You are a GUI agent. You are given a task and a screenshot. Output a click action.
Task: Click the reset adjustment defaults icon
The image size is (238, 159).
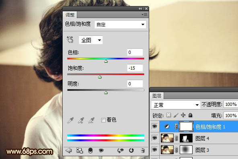(x=131, y=150)
